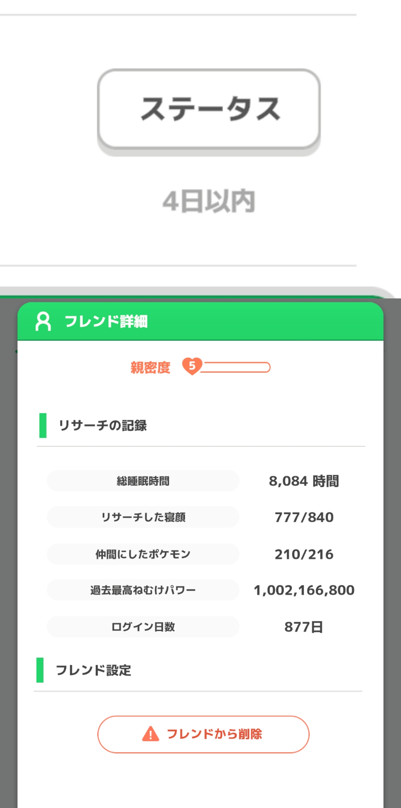The image size is (401, 808).
Task: Click the 親密度 label
Action: [150, 368]
